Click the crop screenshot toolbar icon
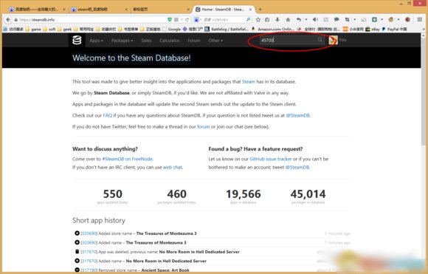The image size is (428, 274). pyautogui.click(x=348, y=20)
